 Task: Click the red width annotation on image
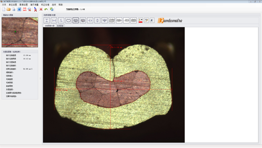coord(62,91)
